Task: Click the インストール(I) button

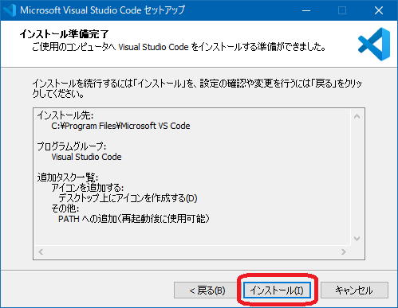Action: [x=277, y=290]
